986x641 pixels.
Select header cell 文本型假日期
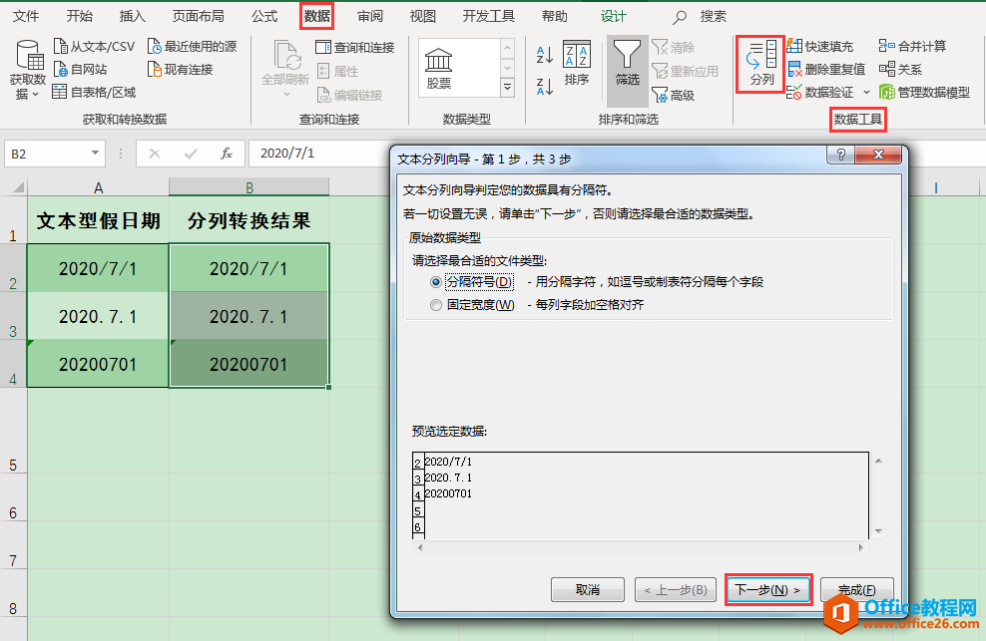pyautogui.click(x=98, y=220)
